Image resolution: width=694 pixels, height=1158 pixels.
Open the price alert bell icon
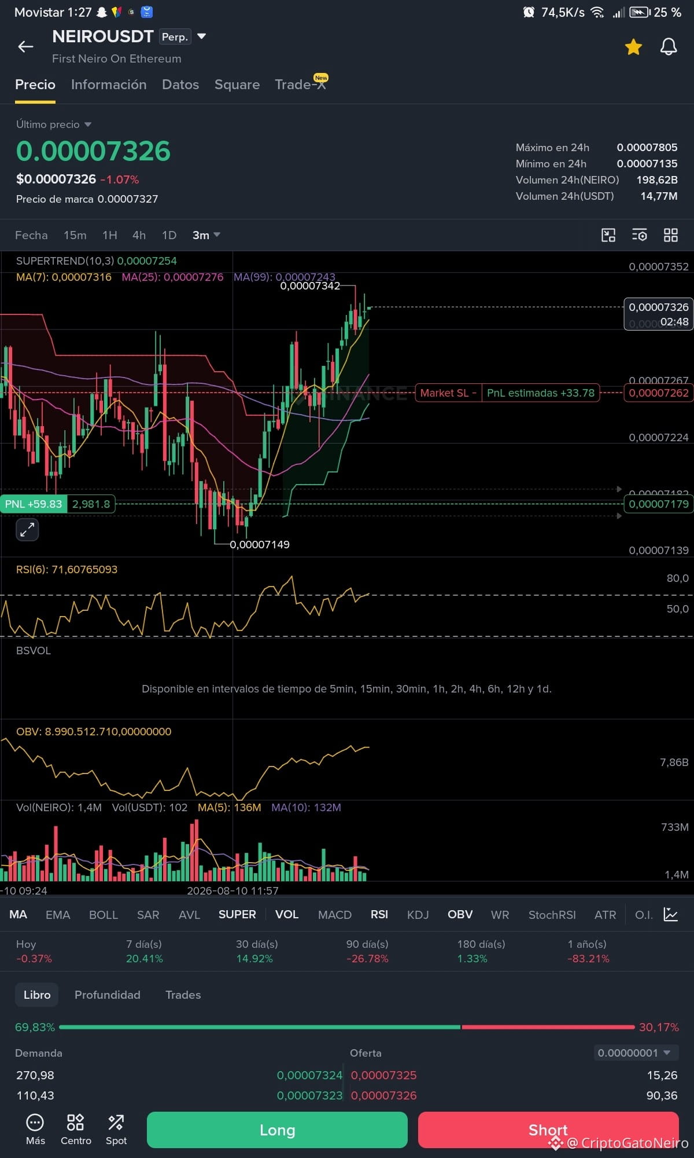pyautogui.click(x=669, y=47)
